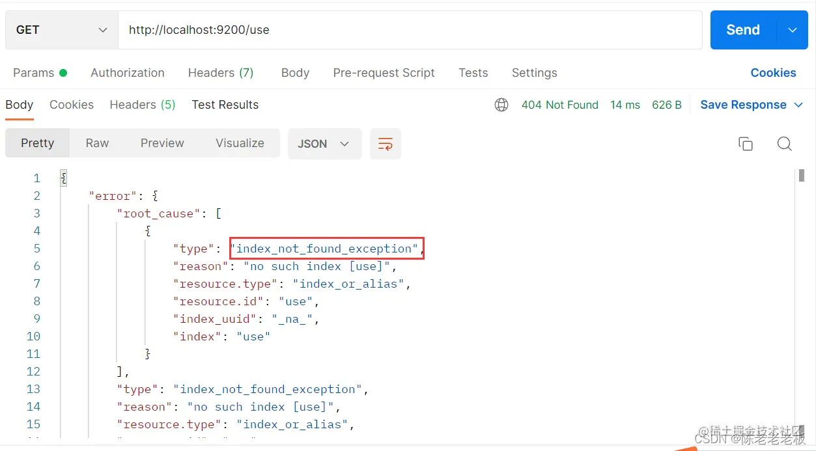816x451 pixels.
Task: Switch to the Authorization tab
Action: click(128, 73)
